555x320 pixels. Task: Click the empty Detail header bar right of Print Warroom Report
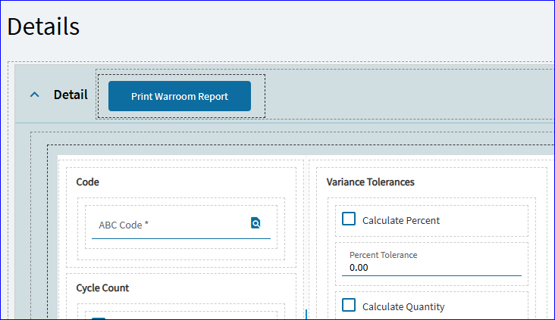pyautogui.click(x=409, y=95)
